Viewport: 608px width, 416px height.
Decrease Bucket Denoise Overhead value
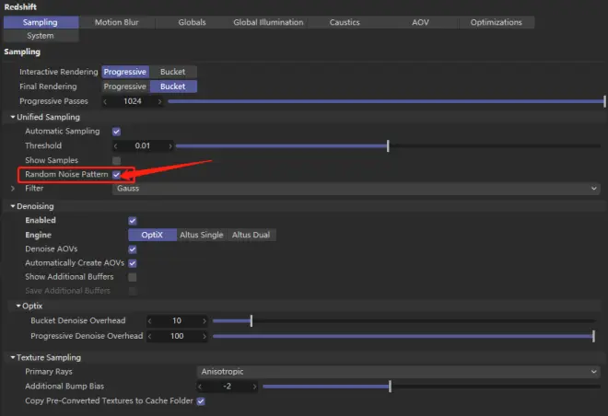tap(149, 320)
